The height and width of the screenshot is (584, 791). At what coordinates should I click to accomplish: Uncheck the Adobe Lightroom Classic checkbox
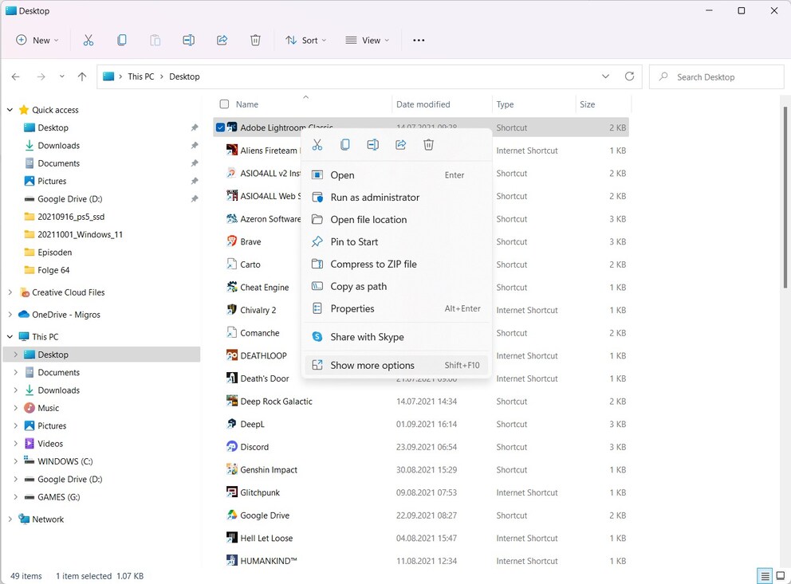[x=220, y=127]
